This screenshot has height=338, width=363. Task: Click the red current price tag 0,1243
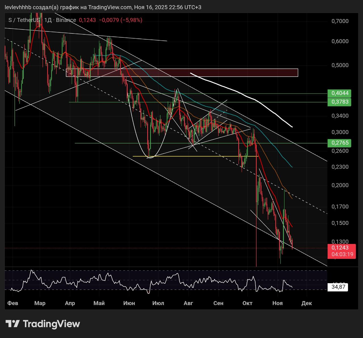coord(340,248)
